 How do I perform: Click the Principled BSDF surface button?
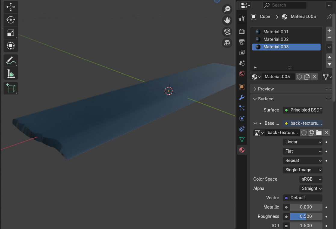point(303,110)
